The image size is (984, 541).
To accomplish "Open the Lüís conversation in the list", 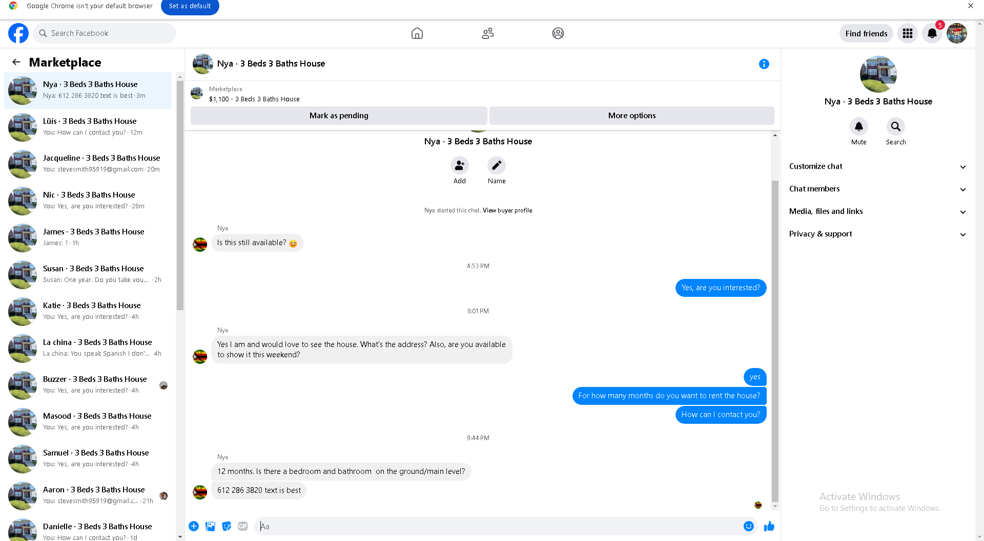I will click(x=88, y=127).
